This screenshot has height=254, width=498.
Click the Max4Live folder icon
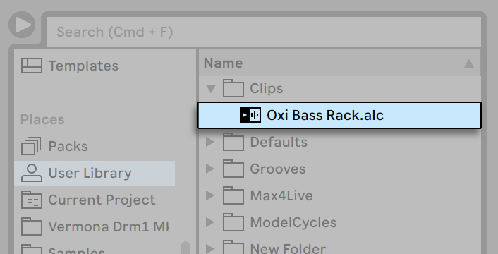pos(233,195)
